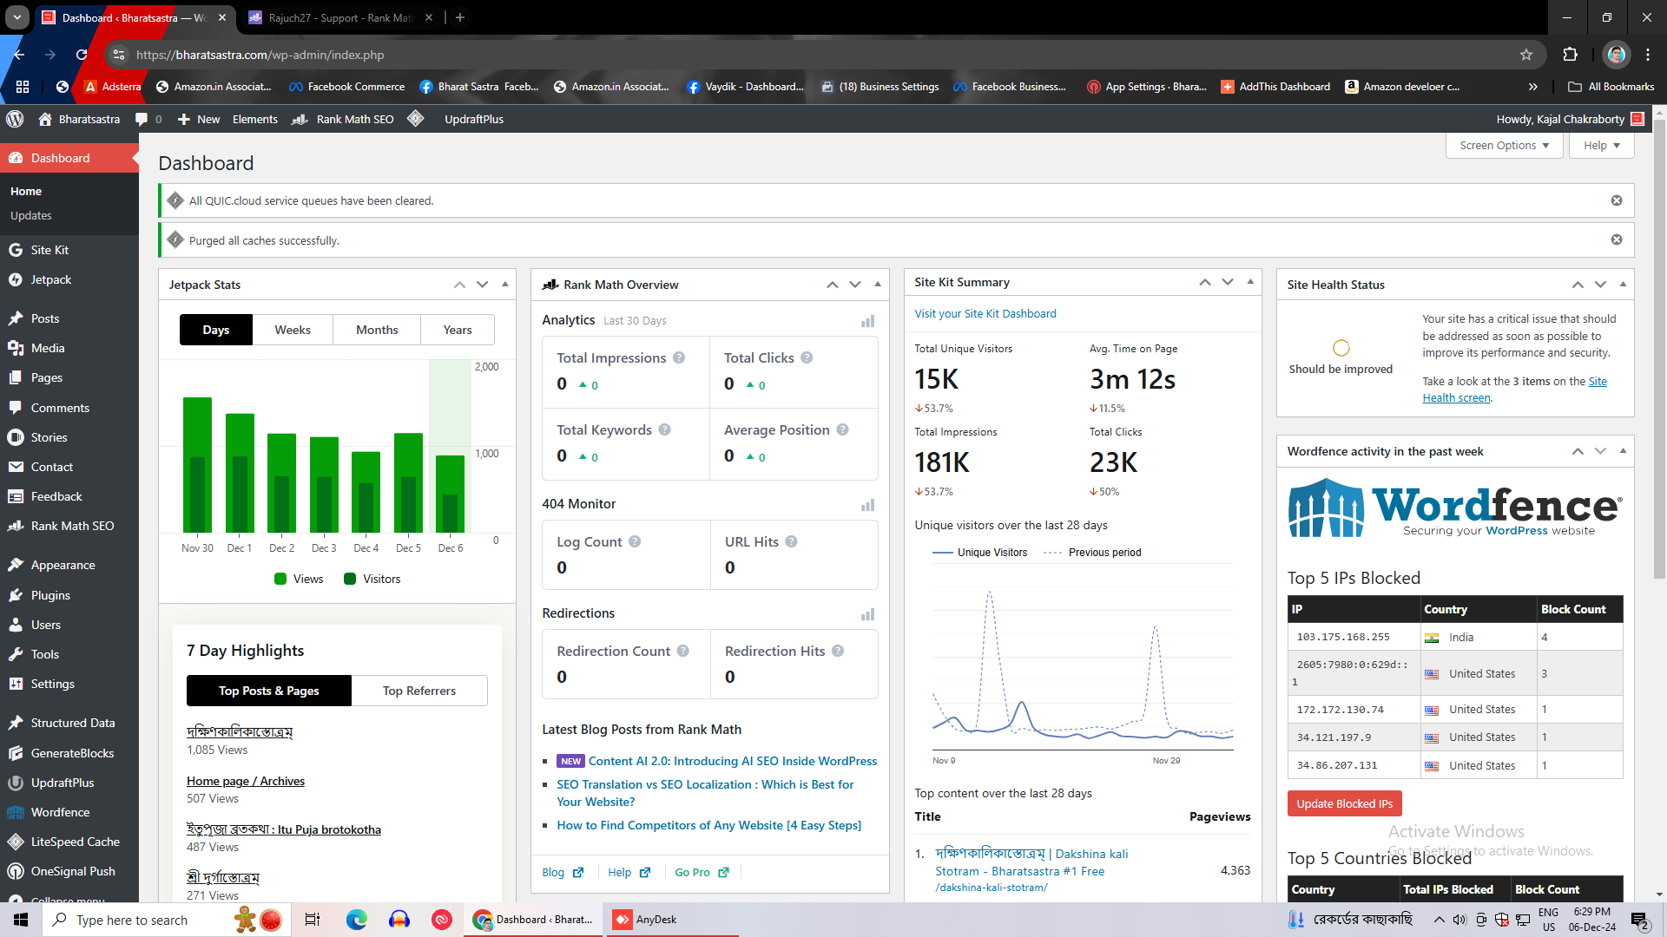Click the page vertical scrollbar

(x=1659, y=347)
